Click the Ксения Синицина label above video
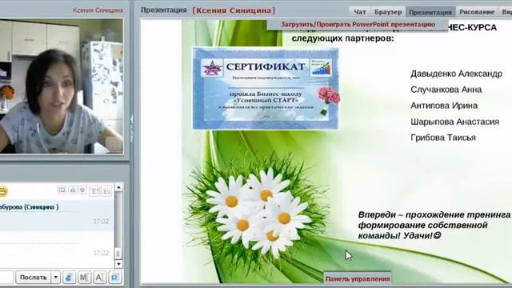512x288 pixels. click(98, 10)
